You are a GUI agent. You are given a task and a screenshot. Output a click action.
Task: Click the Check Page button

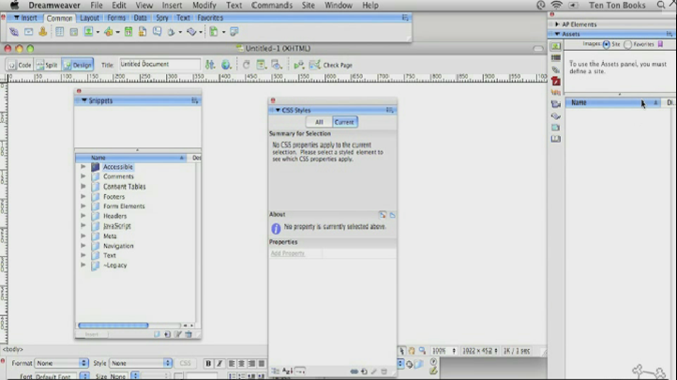(332, 65)
